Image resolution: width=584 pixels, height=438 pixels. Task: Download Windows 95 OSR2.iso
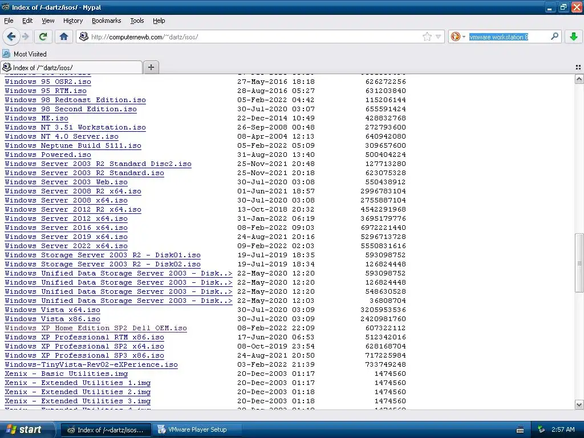(48, 82)
